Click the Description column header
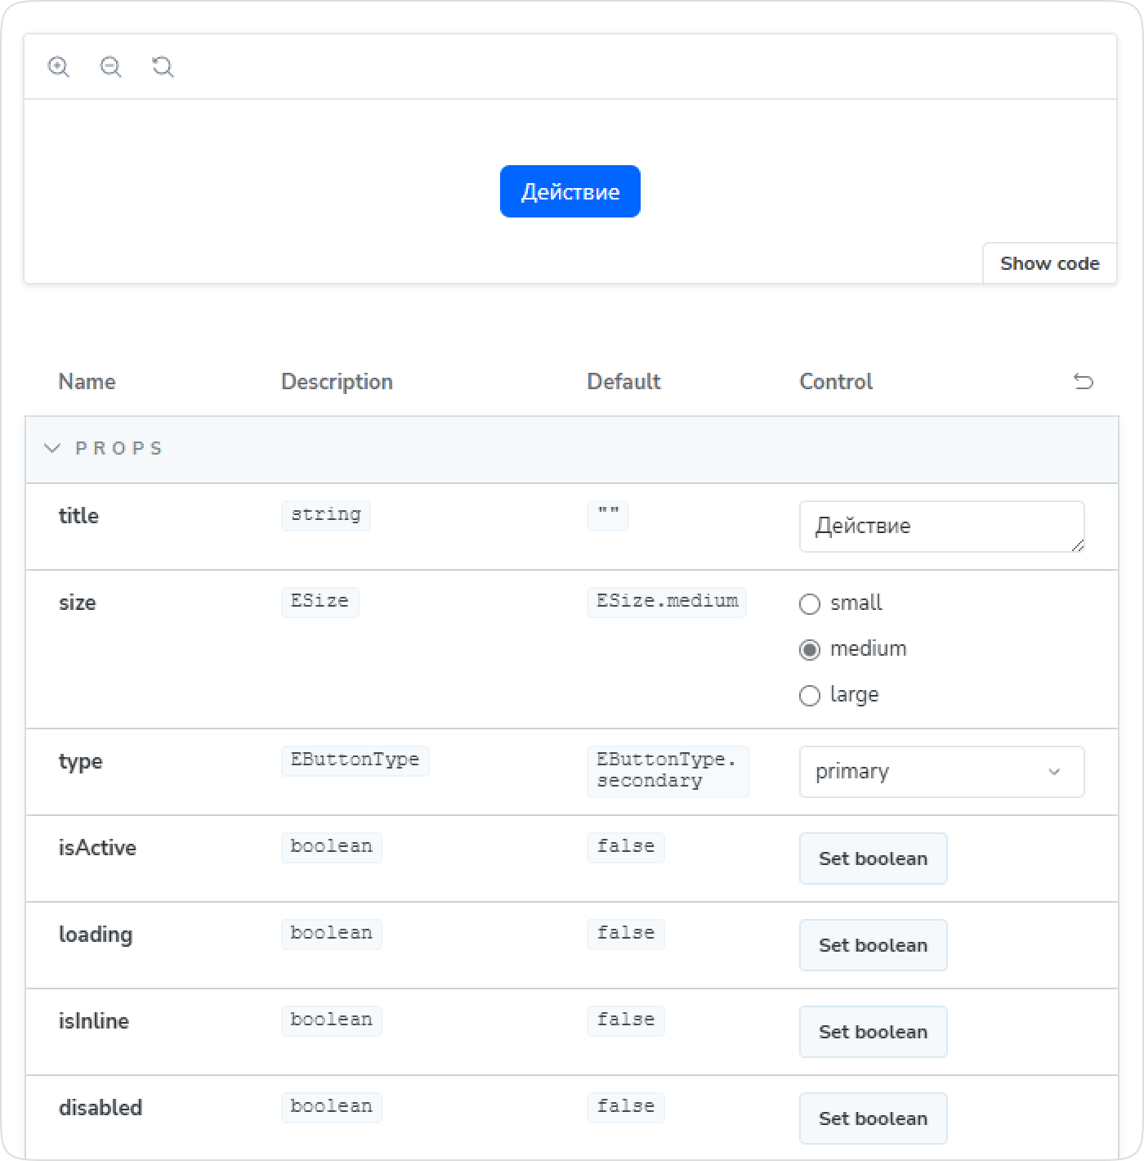 337,382
